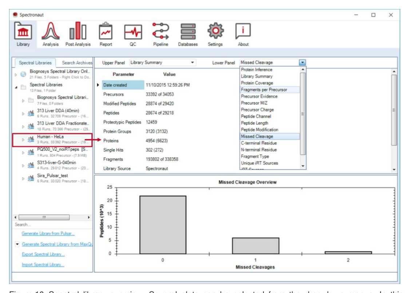The image size is (409, 293).
Task: Open the Upper Panel Library Summary dropdown
Action: (x=163, y=62)
